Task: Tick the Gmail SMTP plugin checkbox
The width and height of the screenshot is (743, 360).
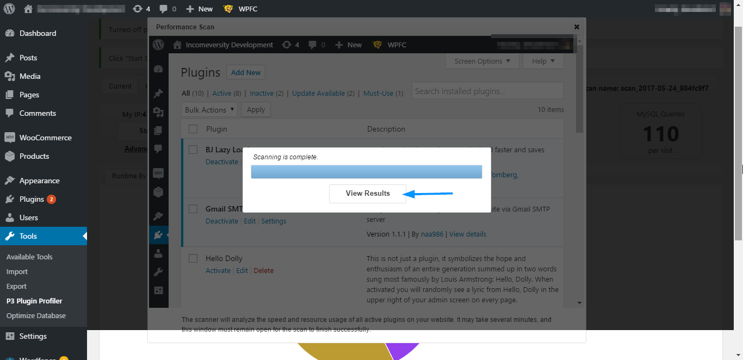Action: pyautogui.click(x=193, y=209)
